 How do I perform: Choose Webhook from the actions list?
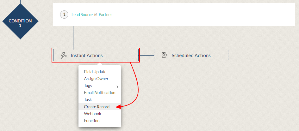(x=100, y=114)
